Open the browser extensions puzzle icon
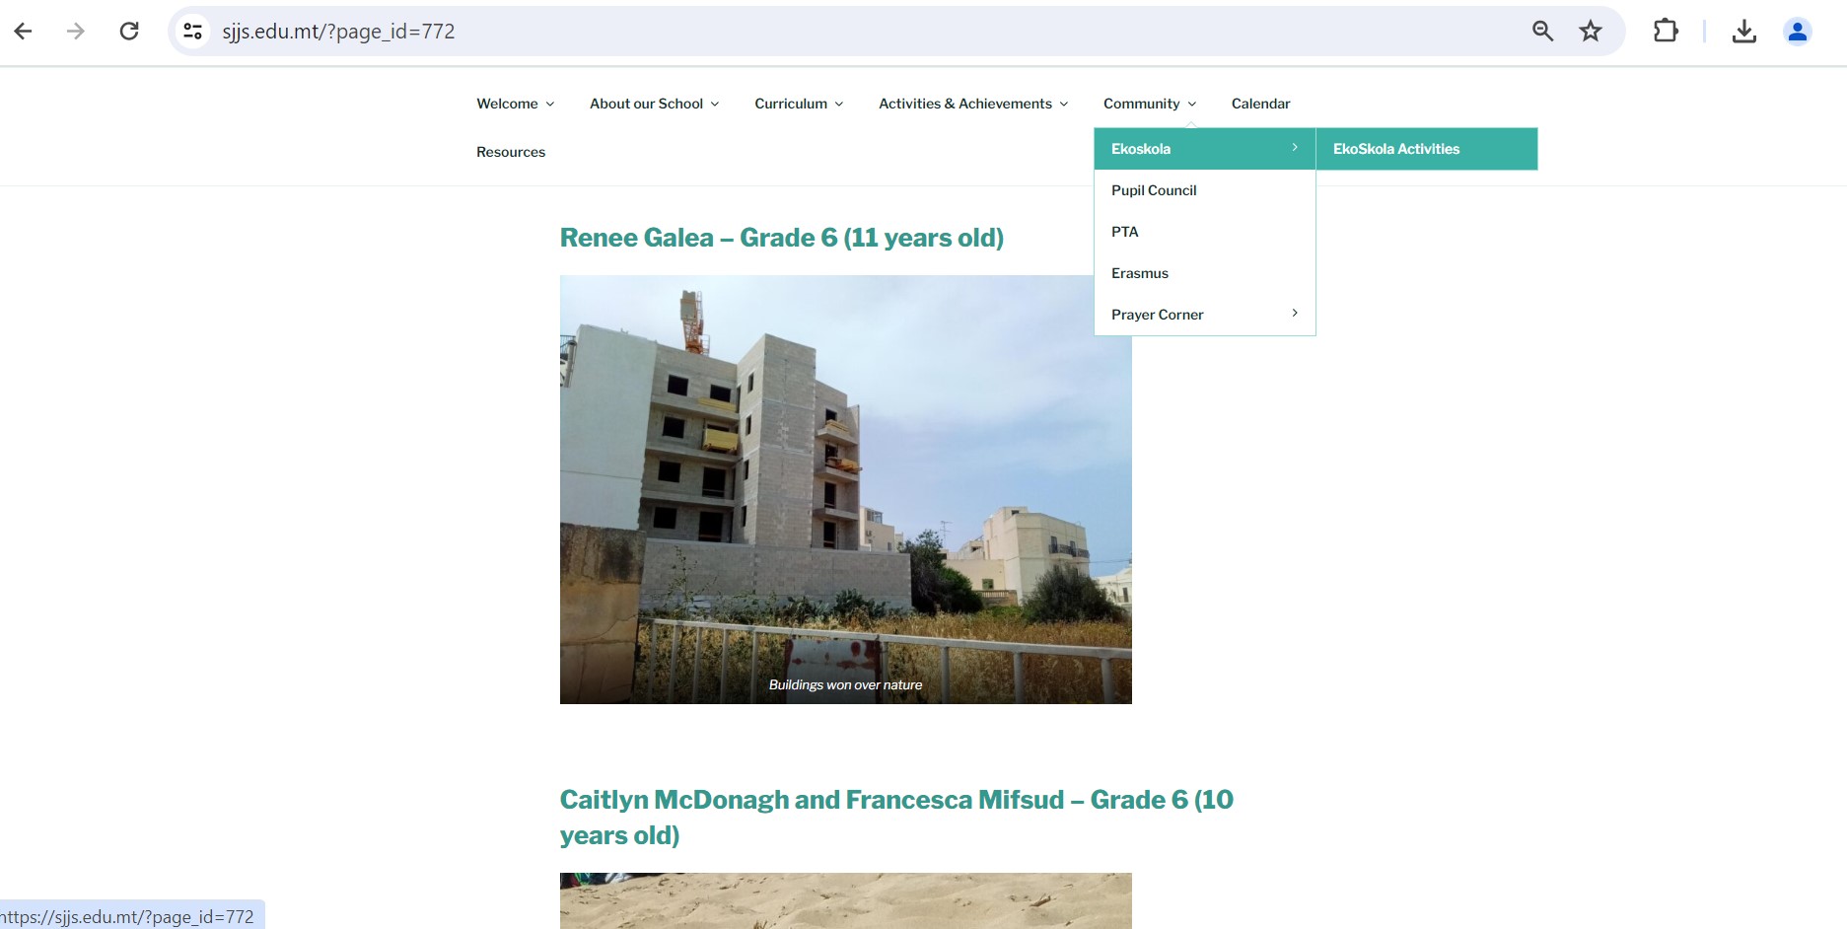Screen dimensions: 1847x929 click(x=1666, y=32)
